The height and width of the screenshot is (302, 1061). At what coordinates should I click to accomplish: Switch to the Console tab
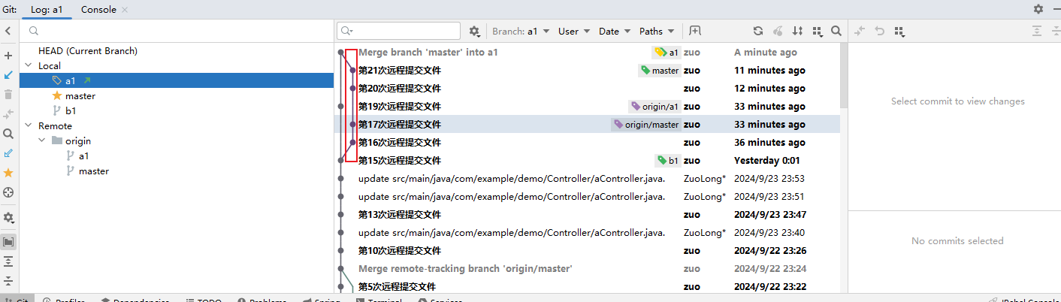[98, 10]
